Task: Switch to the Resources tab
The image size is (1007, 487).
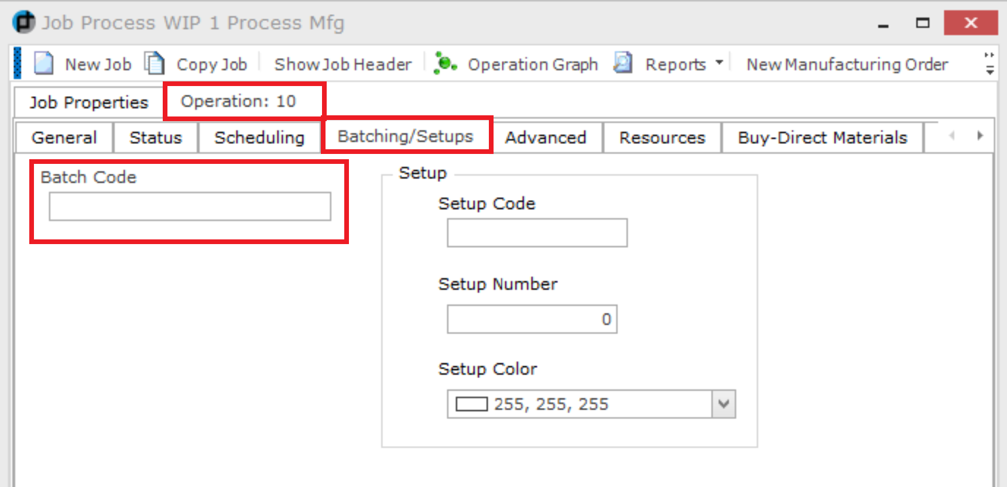Action: click(x=662, y=138)
